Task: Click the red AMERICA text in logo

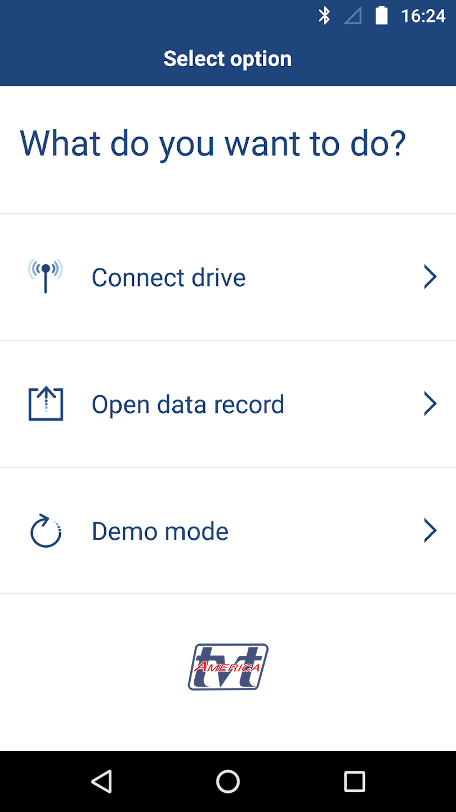Action: (226, 667)
